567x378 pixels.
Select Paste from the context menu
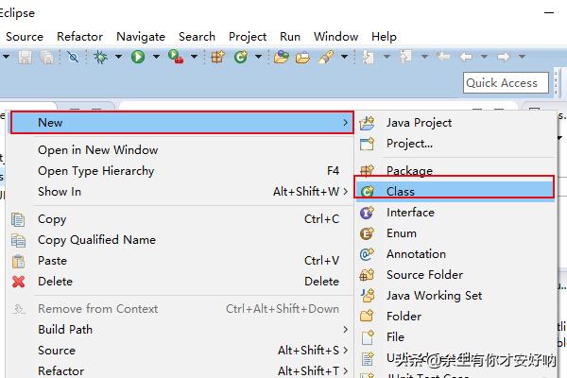(180, 261)
